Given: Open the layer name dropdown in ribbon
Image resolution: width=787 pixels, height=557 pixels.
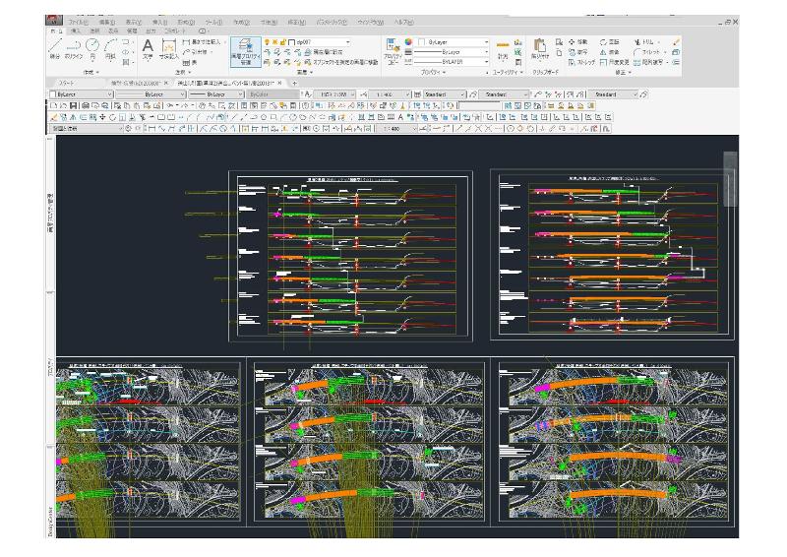Looking at the screenshot, I should coord(347,42).
